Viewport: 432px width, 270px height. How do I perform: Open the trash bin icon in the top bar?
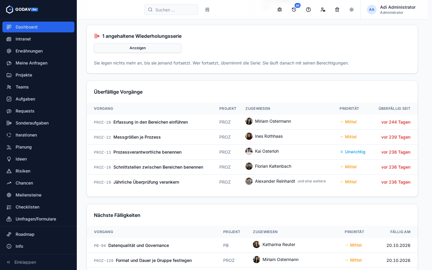337,10
